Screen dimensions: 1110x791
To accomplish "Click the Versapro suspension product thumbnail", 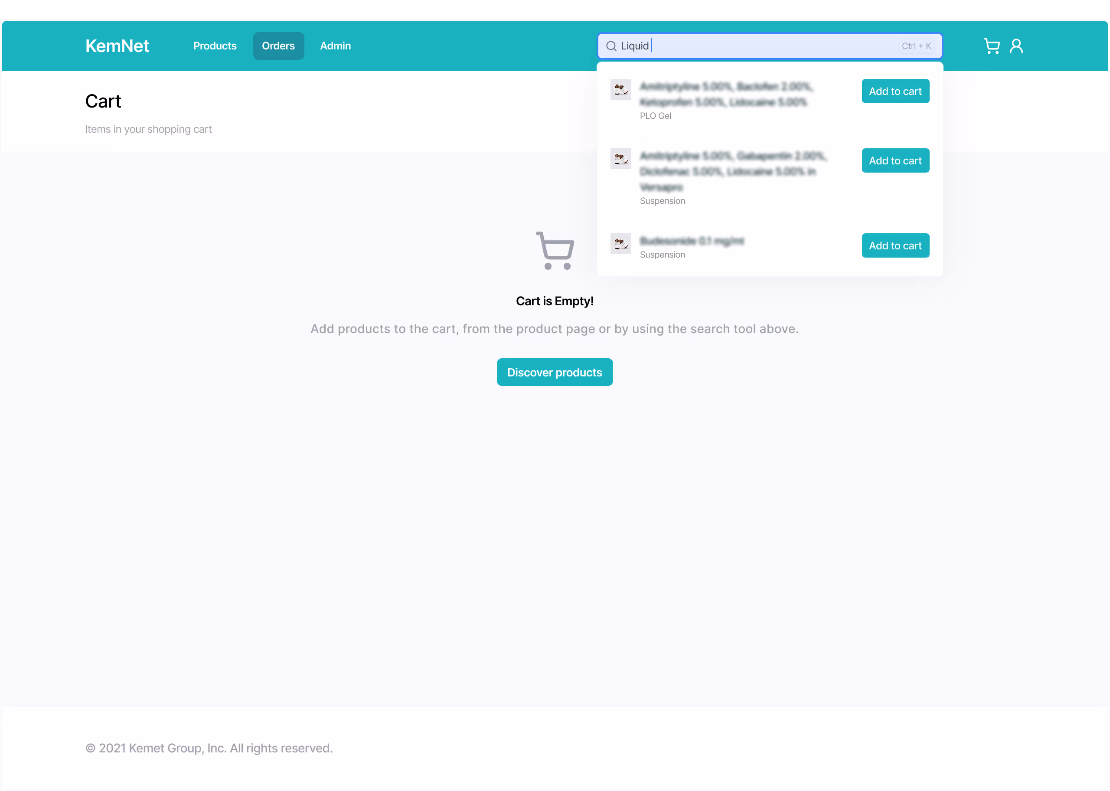I will [621, 159].
